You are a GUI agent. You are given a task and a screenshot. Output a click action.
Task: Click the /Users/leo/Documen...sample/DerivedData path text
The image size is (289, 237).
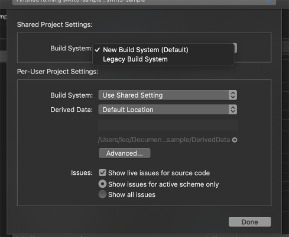(164, 140)
